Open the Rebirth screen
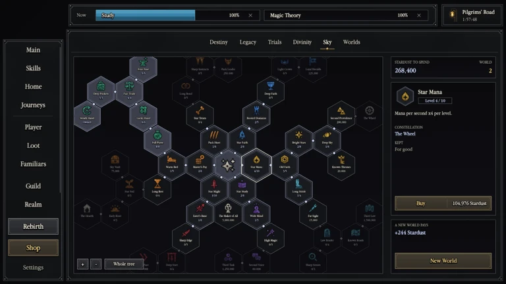The width and height of the screenshot is (506, 284). point(33,226)
